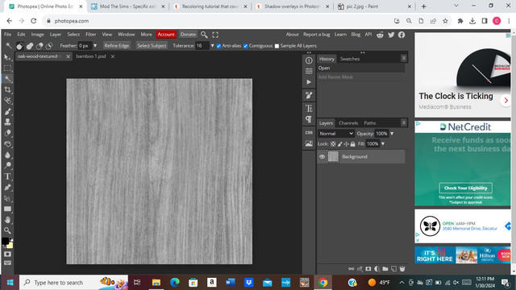Select the Crop tool
The image size is (516, 290).
[x=7, y=89]
